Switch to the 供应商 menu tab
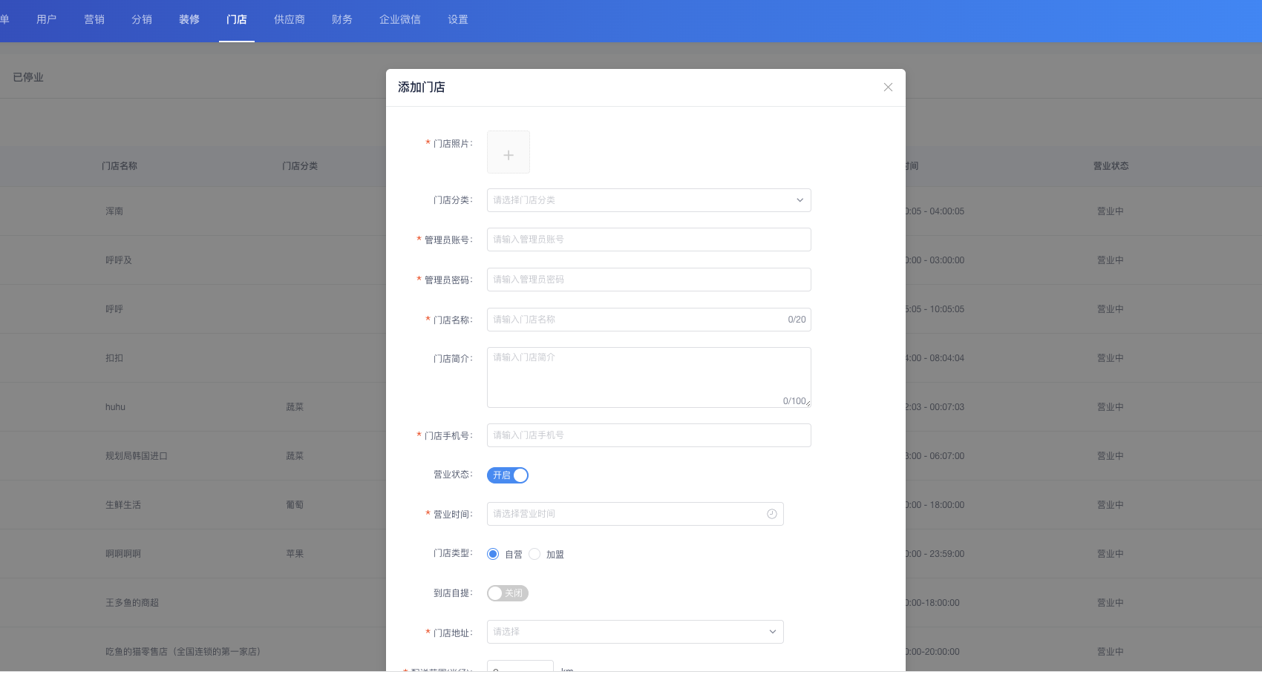 289,19
